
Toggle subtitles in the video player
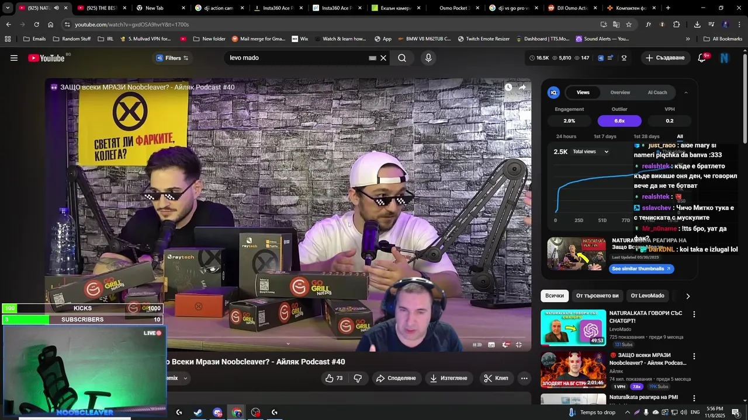click(491, 345)
